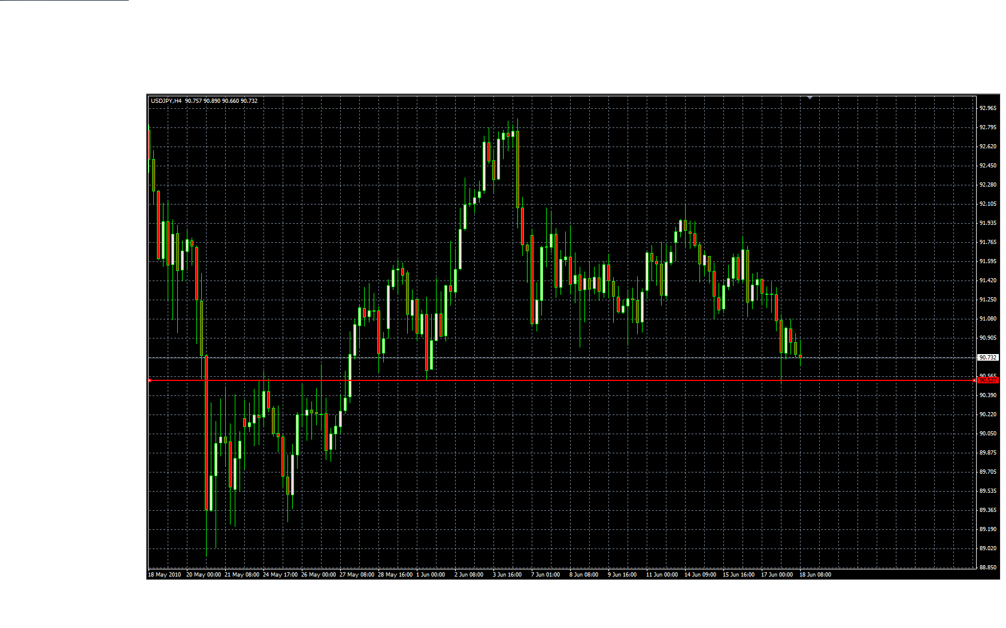The height and width of the screenshot is (628, 1006).
Task: Click the 92.795 price scale value
Action: coord(988,127)
